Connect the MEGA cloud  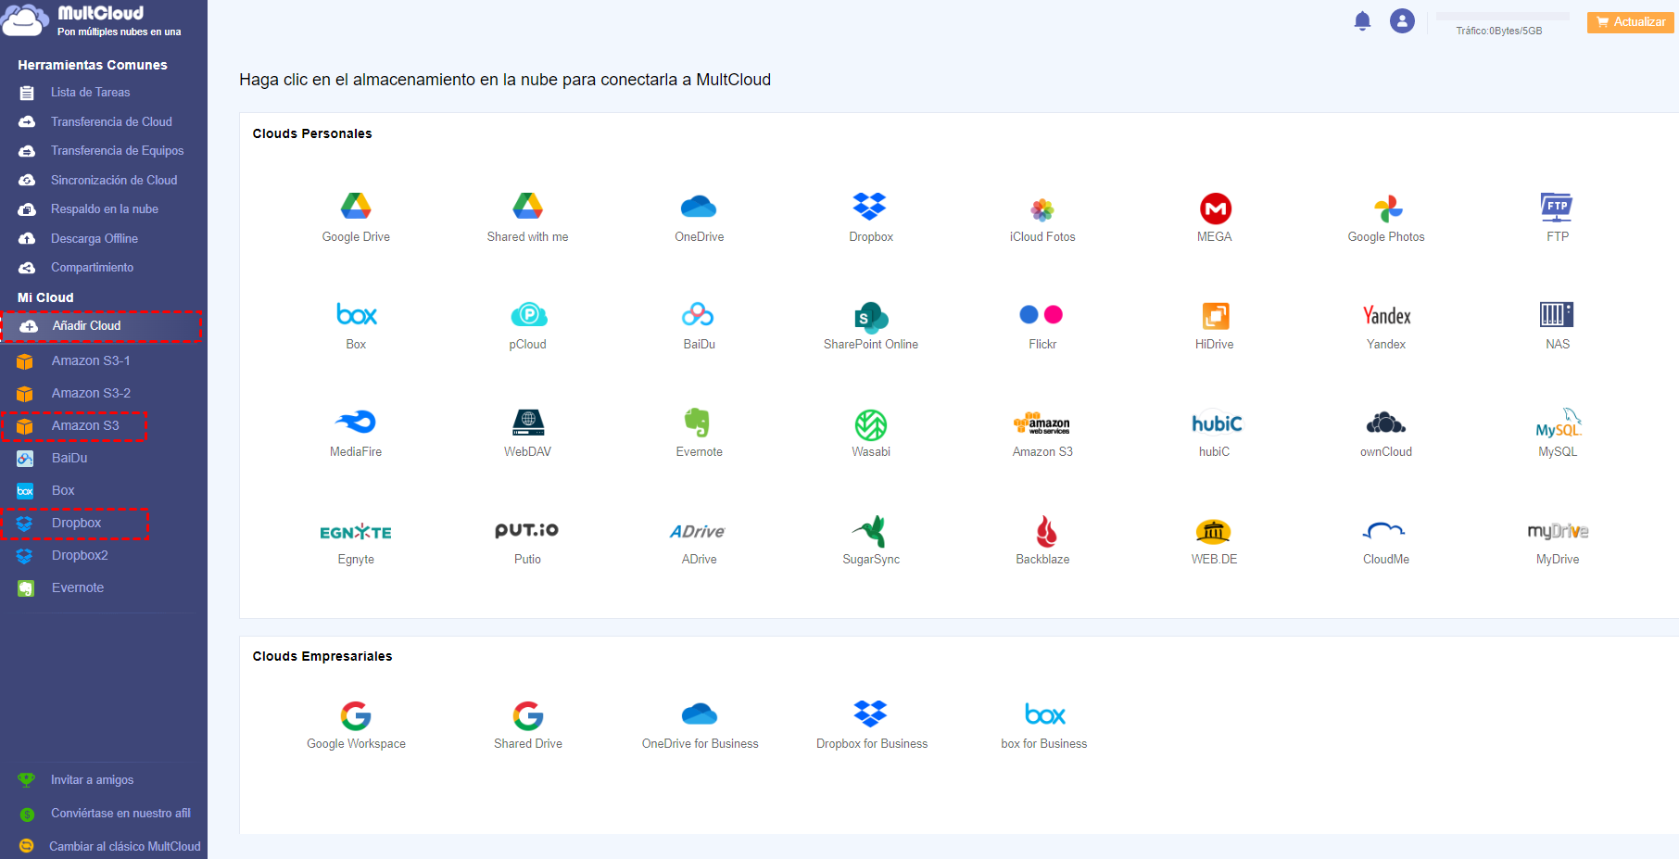point(1215,218)
